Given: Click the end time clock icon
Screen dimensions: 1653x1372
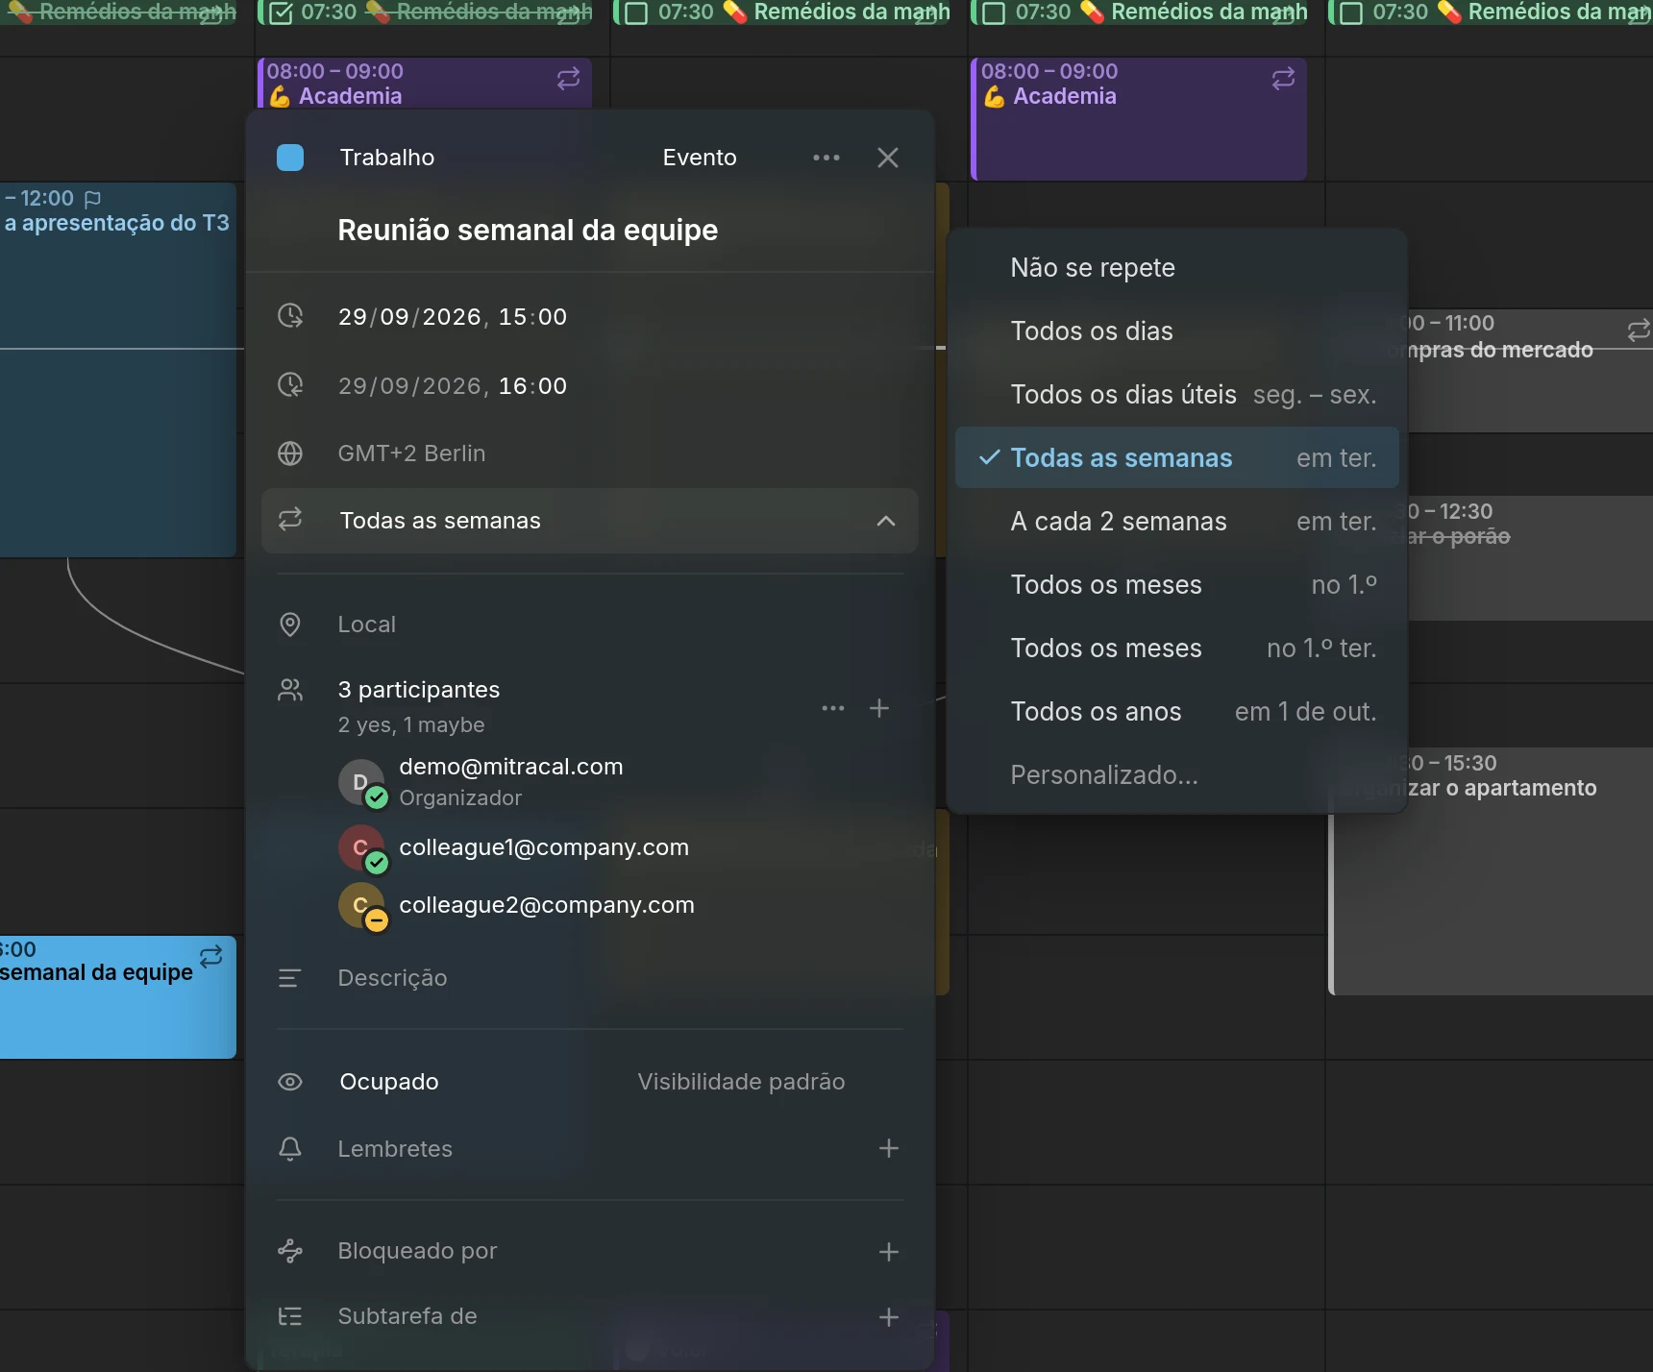Looking at the screenshot, I should click(290, 384).
